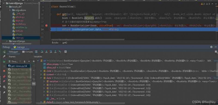Collapse the data variable node
218x105 pixels.
tap(41, 78)
